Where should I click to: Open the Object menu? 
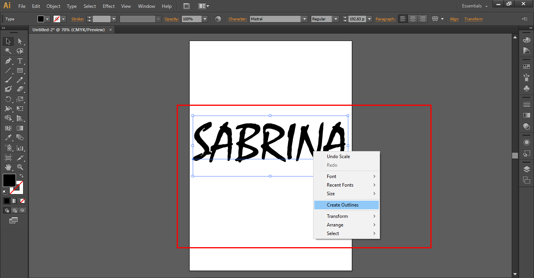pyautogui.click(x=53, y=6)
